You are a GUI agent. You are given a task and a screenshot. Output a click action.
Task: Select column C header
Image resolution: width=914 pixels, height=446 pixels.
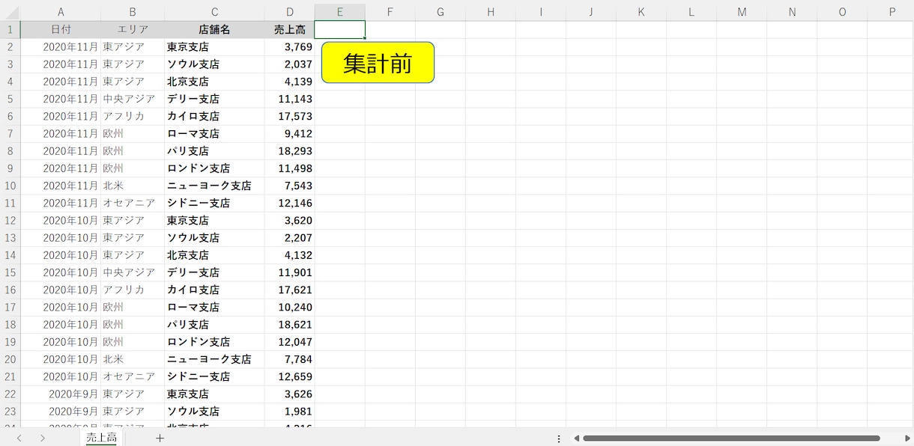[x=214, y=12]
